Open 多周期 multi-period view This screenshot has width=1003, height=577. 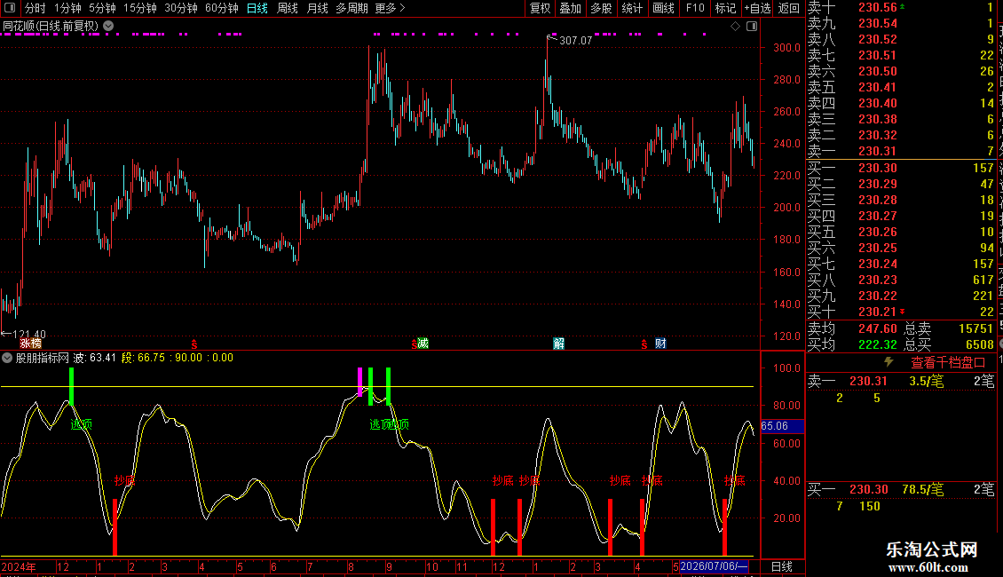coord(351,8)
